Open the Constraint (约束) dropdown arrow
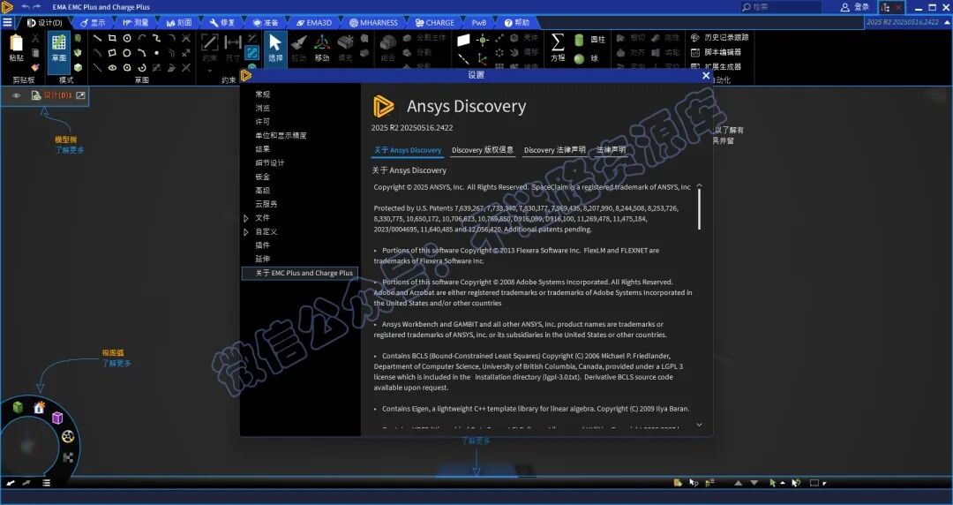Viewport: 953px width, 505px height. tap(210, 71)
